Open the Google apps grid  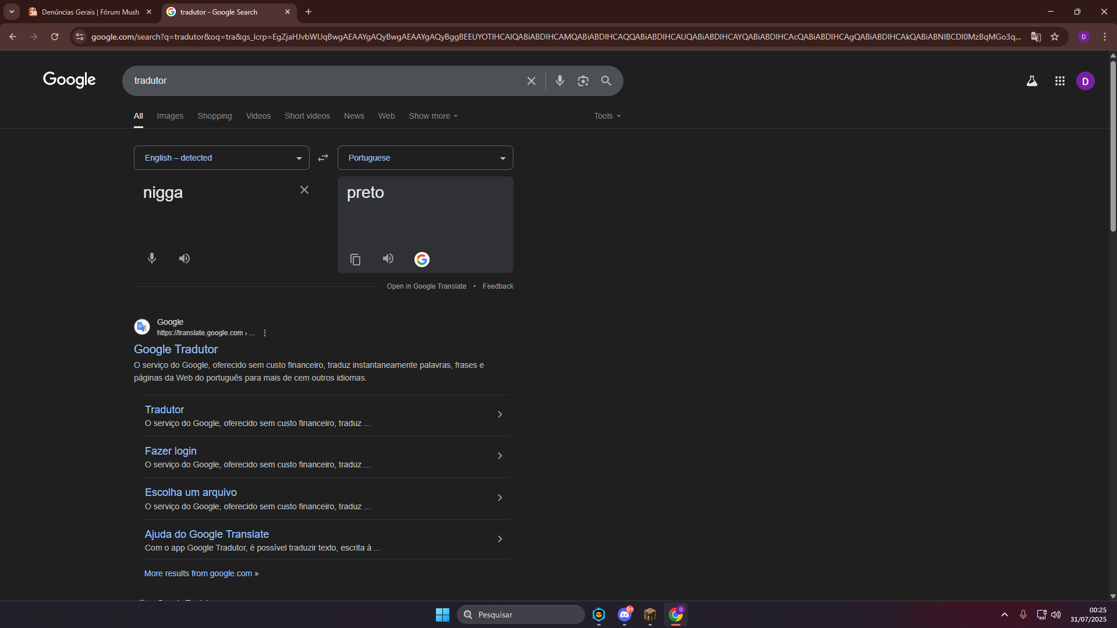point(1059,81)
